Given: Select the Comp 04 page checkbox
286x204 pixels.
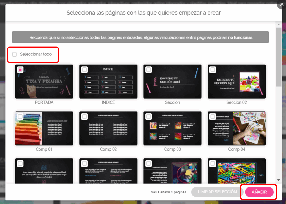Looking at the screenshot, I should click(213, 116).
